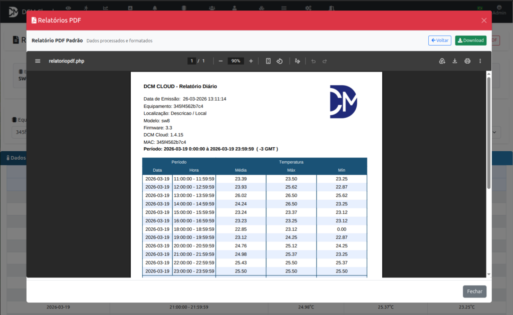Rotate the PDF counterclockwise
This screenshot has width=513, height=315.
tap(280, 61)
